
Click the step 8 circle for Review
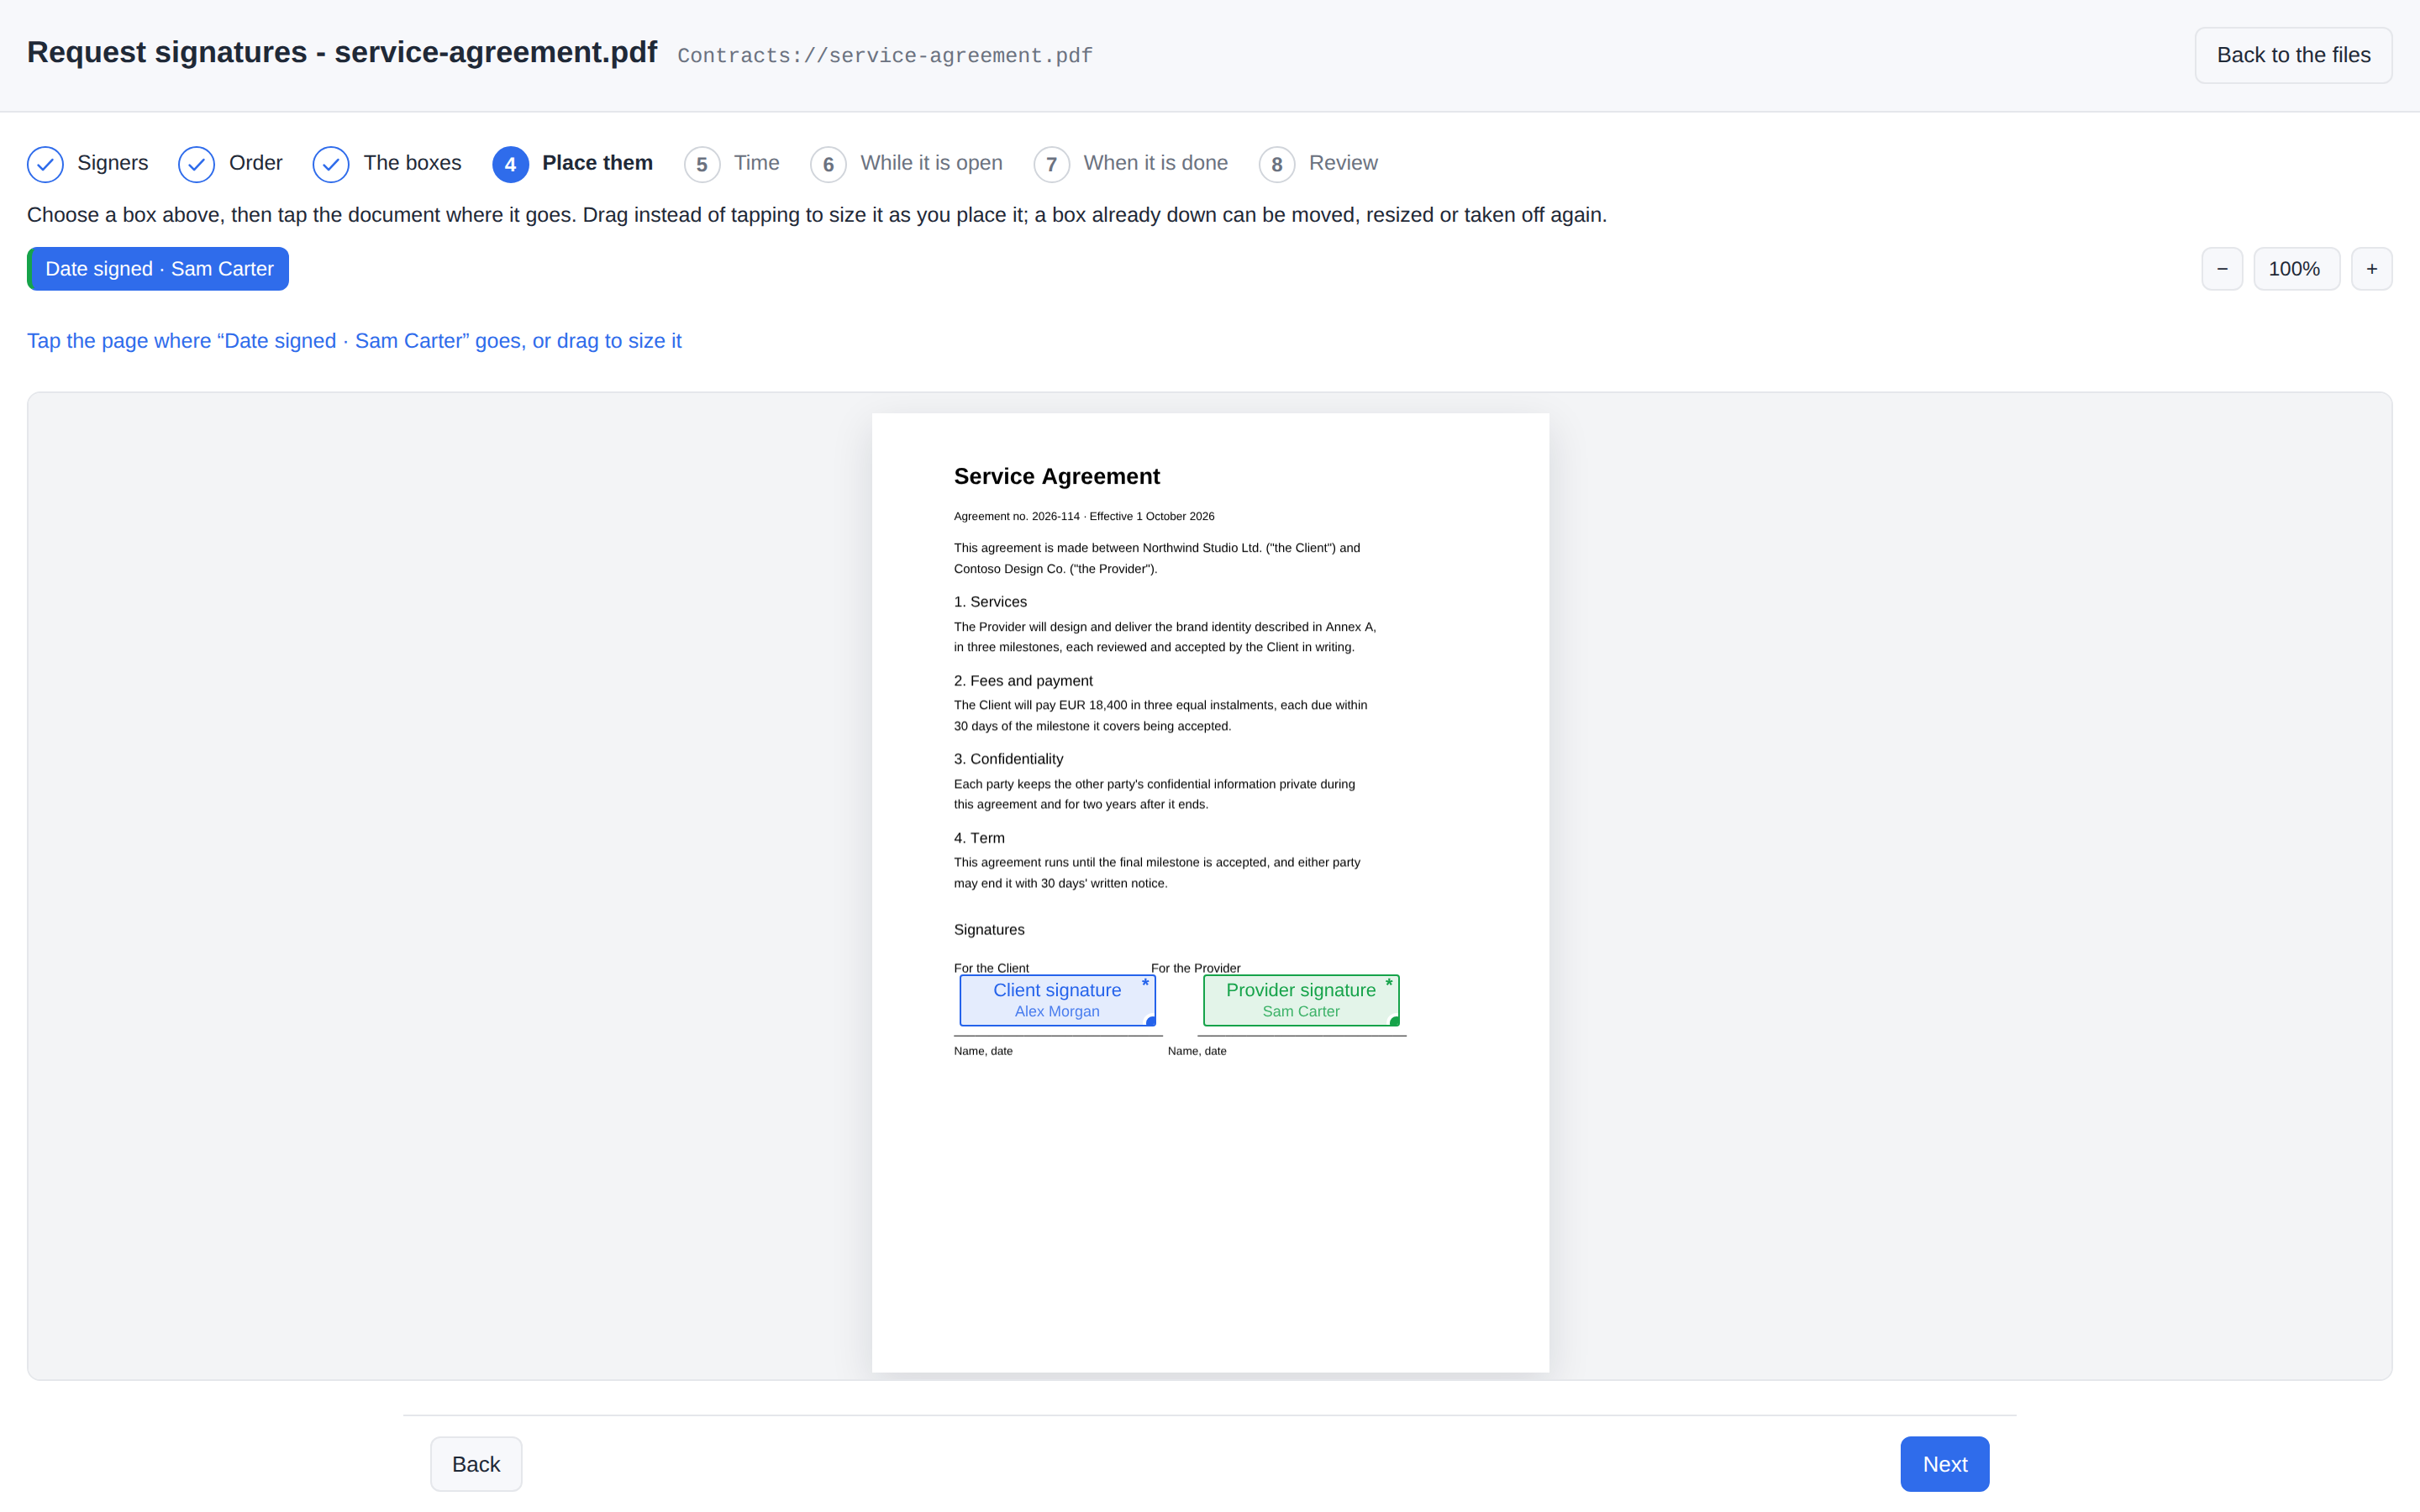click(1277, 164)
